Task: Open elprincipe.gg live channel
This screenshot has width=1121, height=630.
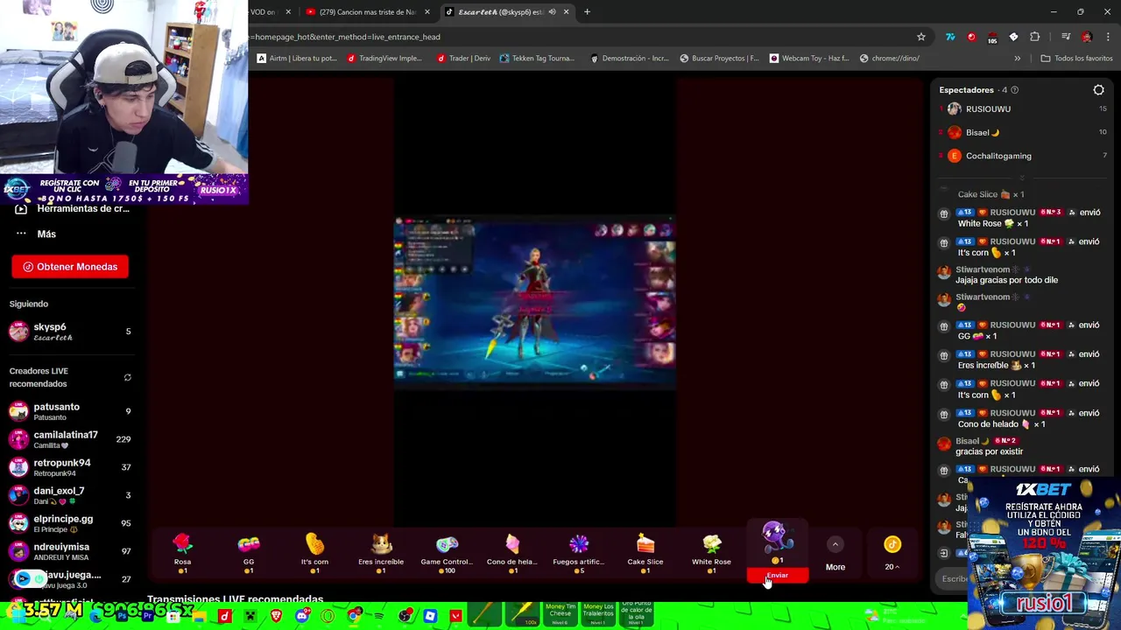Action: [x=70, y=523]
